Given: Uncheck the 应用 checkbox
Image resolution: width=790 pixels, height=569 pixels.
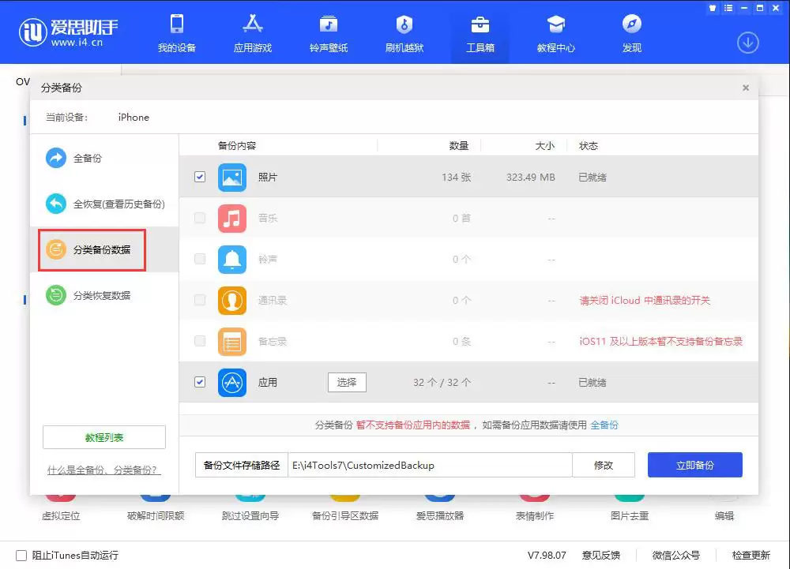Looking at the screenshot, I should [x=200, y=382].
